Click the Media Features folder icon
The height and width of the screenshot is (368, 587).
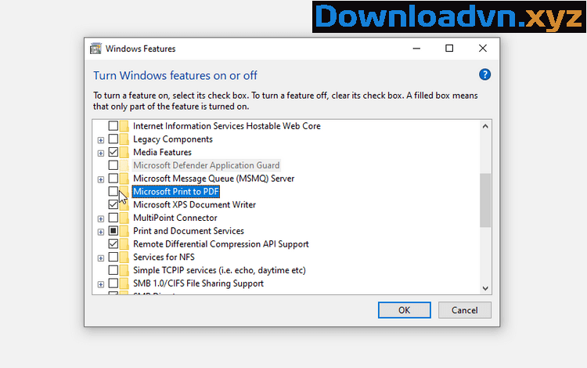(124, 152)
